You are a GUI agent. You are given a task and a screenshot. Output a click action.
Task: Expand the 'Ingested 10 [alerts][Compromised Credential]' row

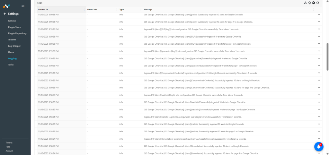319,73
